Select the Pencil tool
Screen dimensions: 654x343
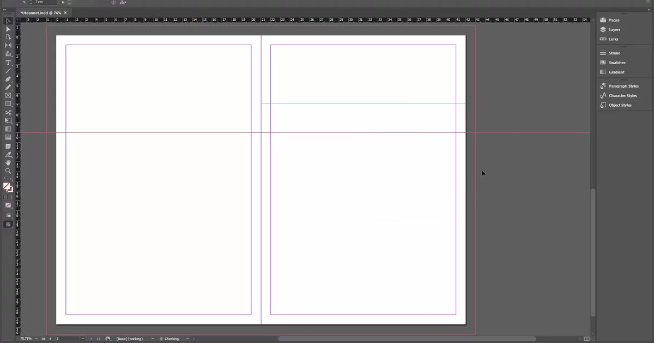(x=8, y=87)
